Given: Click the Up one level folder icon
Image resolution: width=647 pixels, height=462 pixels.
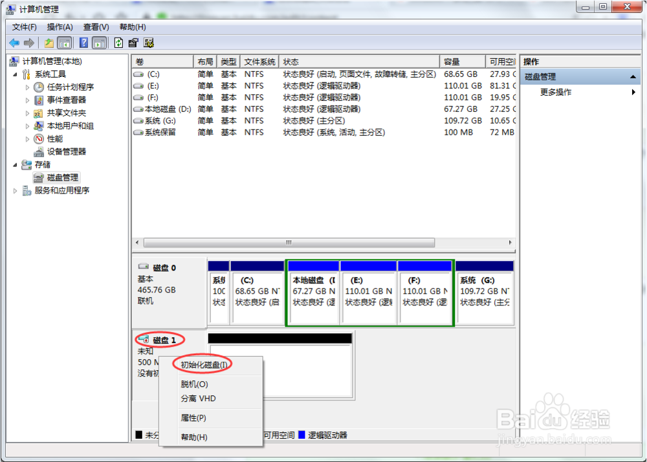Looking at the screenshot, I should [x=49, y=43].
